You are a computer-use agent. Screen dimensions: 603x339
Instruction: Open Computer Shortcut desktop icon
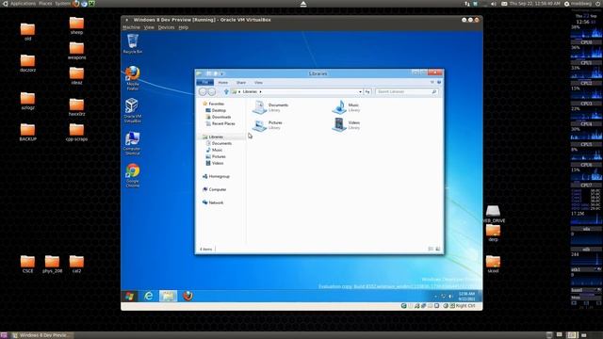tap(132, 143)
